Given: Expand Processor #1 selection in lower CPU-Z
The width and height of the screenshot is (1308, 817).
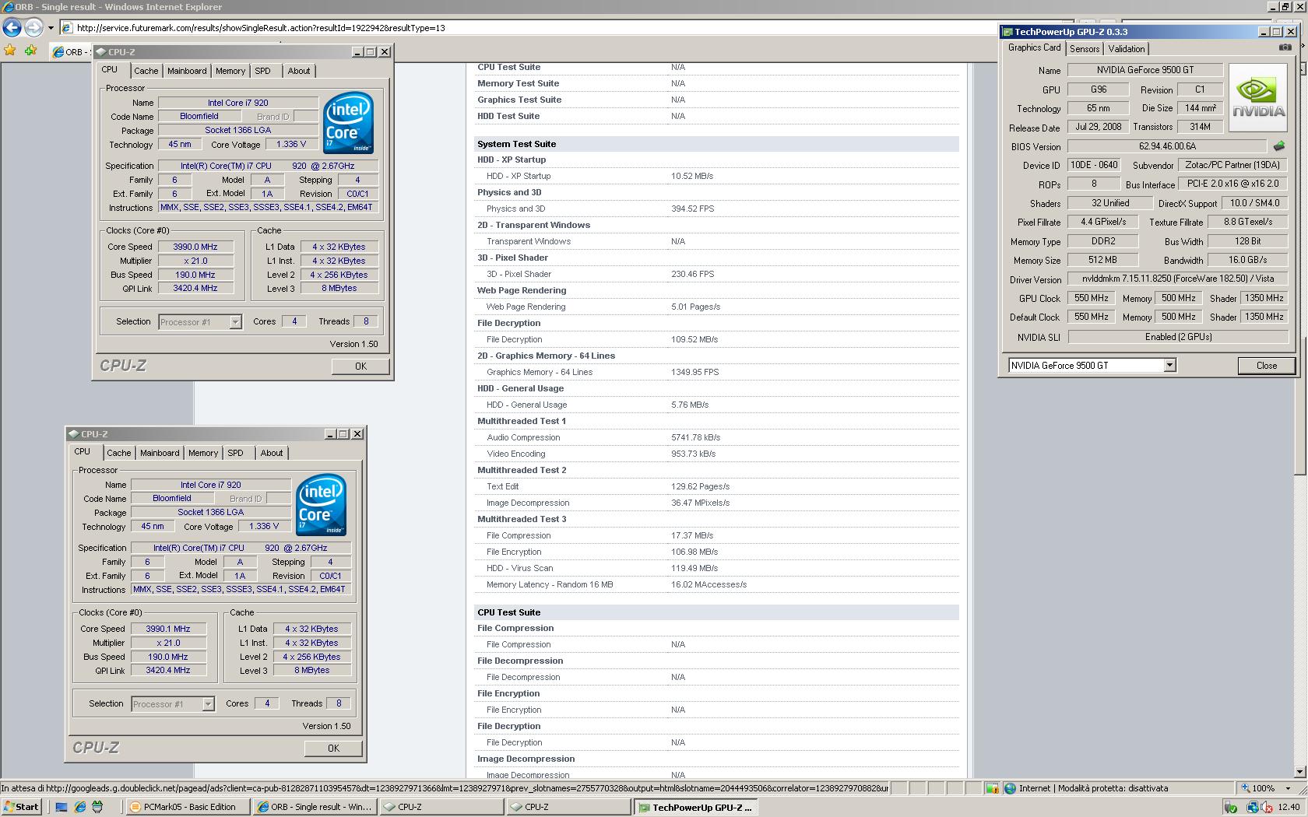Looking at the screenshot, I should 208,704.
